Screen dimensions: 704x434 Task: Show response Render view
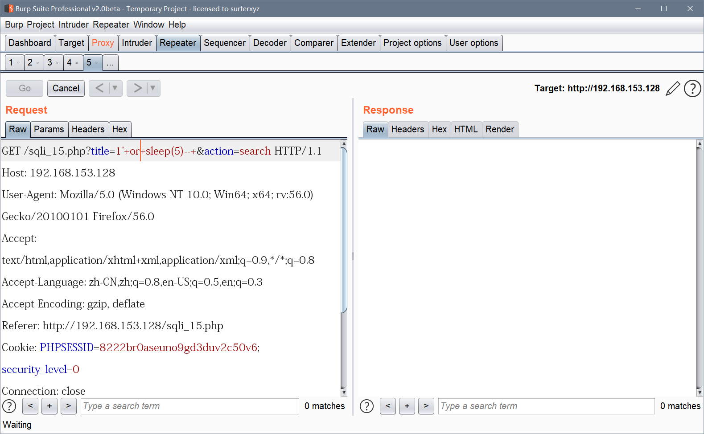(500, 129)
